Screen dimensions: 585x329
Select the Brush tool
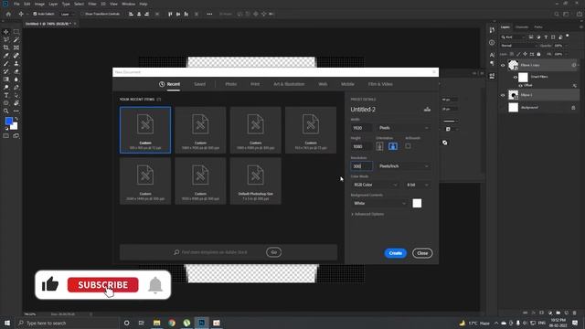(6, 63)
